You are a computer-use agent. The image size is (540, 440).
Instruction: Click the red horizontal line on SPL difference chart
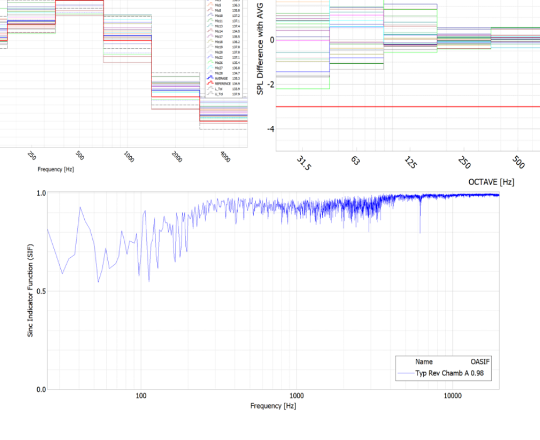click(406, 106)
